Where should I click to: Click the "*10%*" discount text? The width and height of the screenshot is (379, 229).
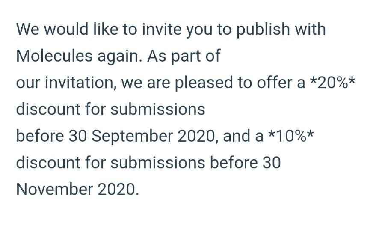[x=293, y=136]
